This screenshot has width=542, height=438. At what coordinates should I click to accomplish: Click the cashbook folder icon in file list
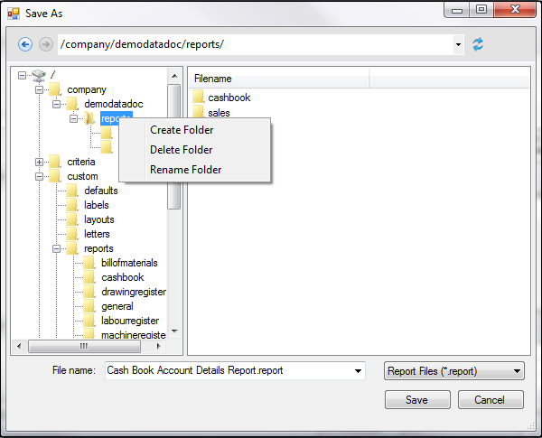point(199,98)
